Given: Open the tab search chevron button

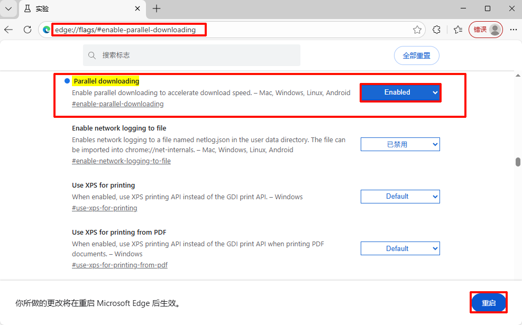Looking at the screenshot, I should (x=8, y=8).
